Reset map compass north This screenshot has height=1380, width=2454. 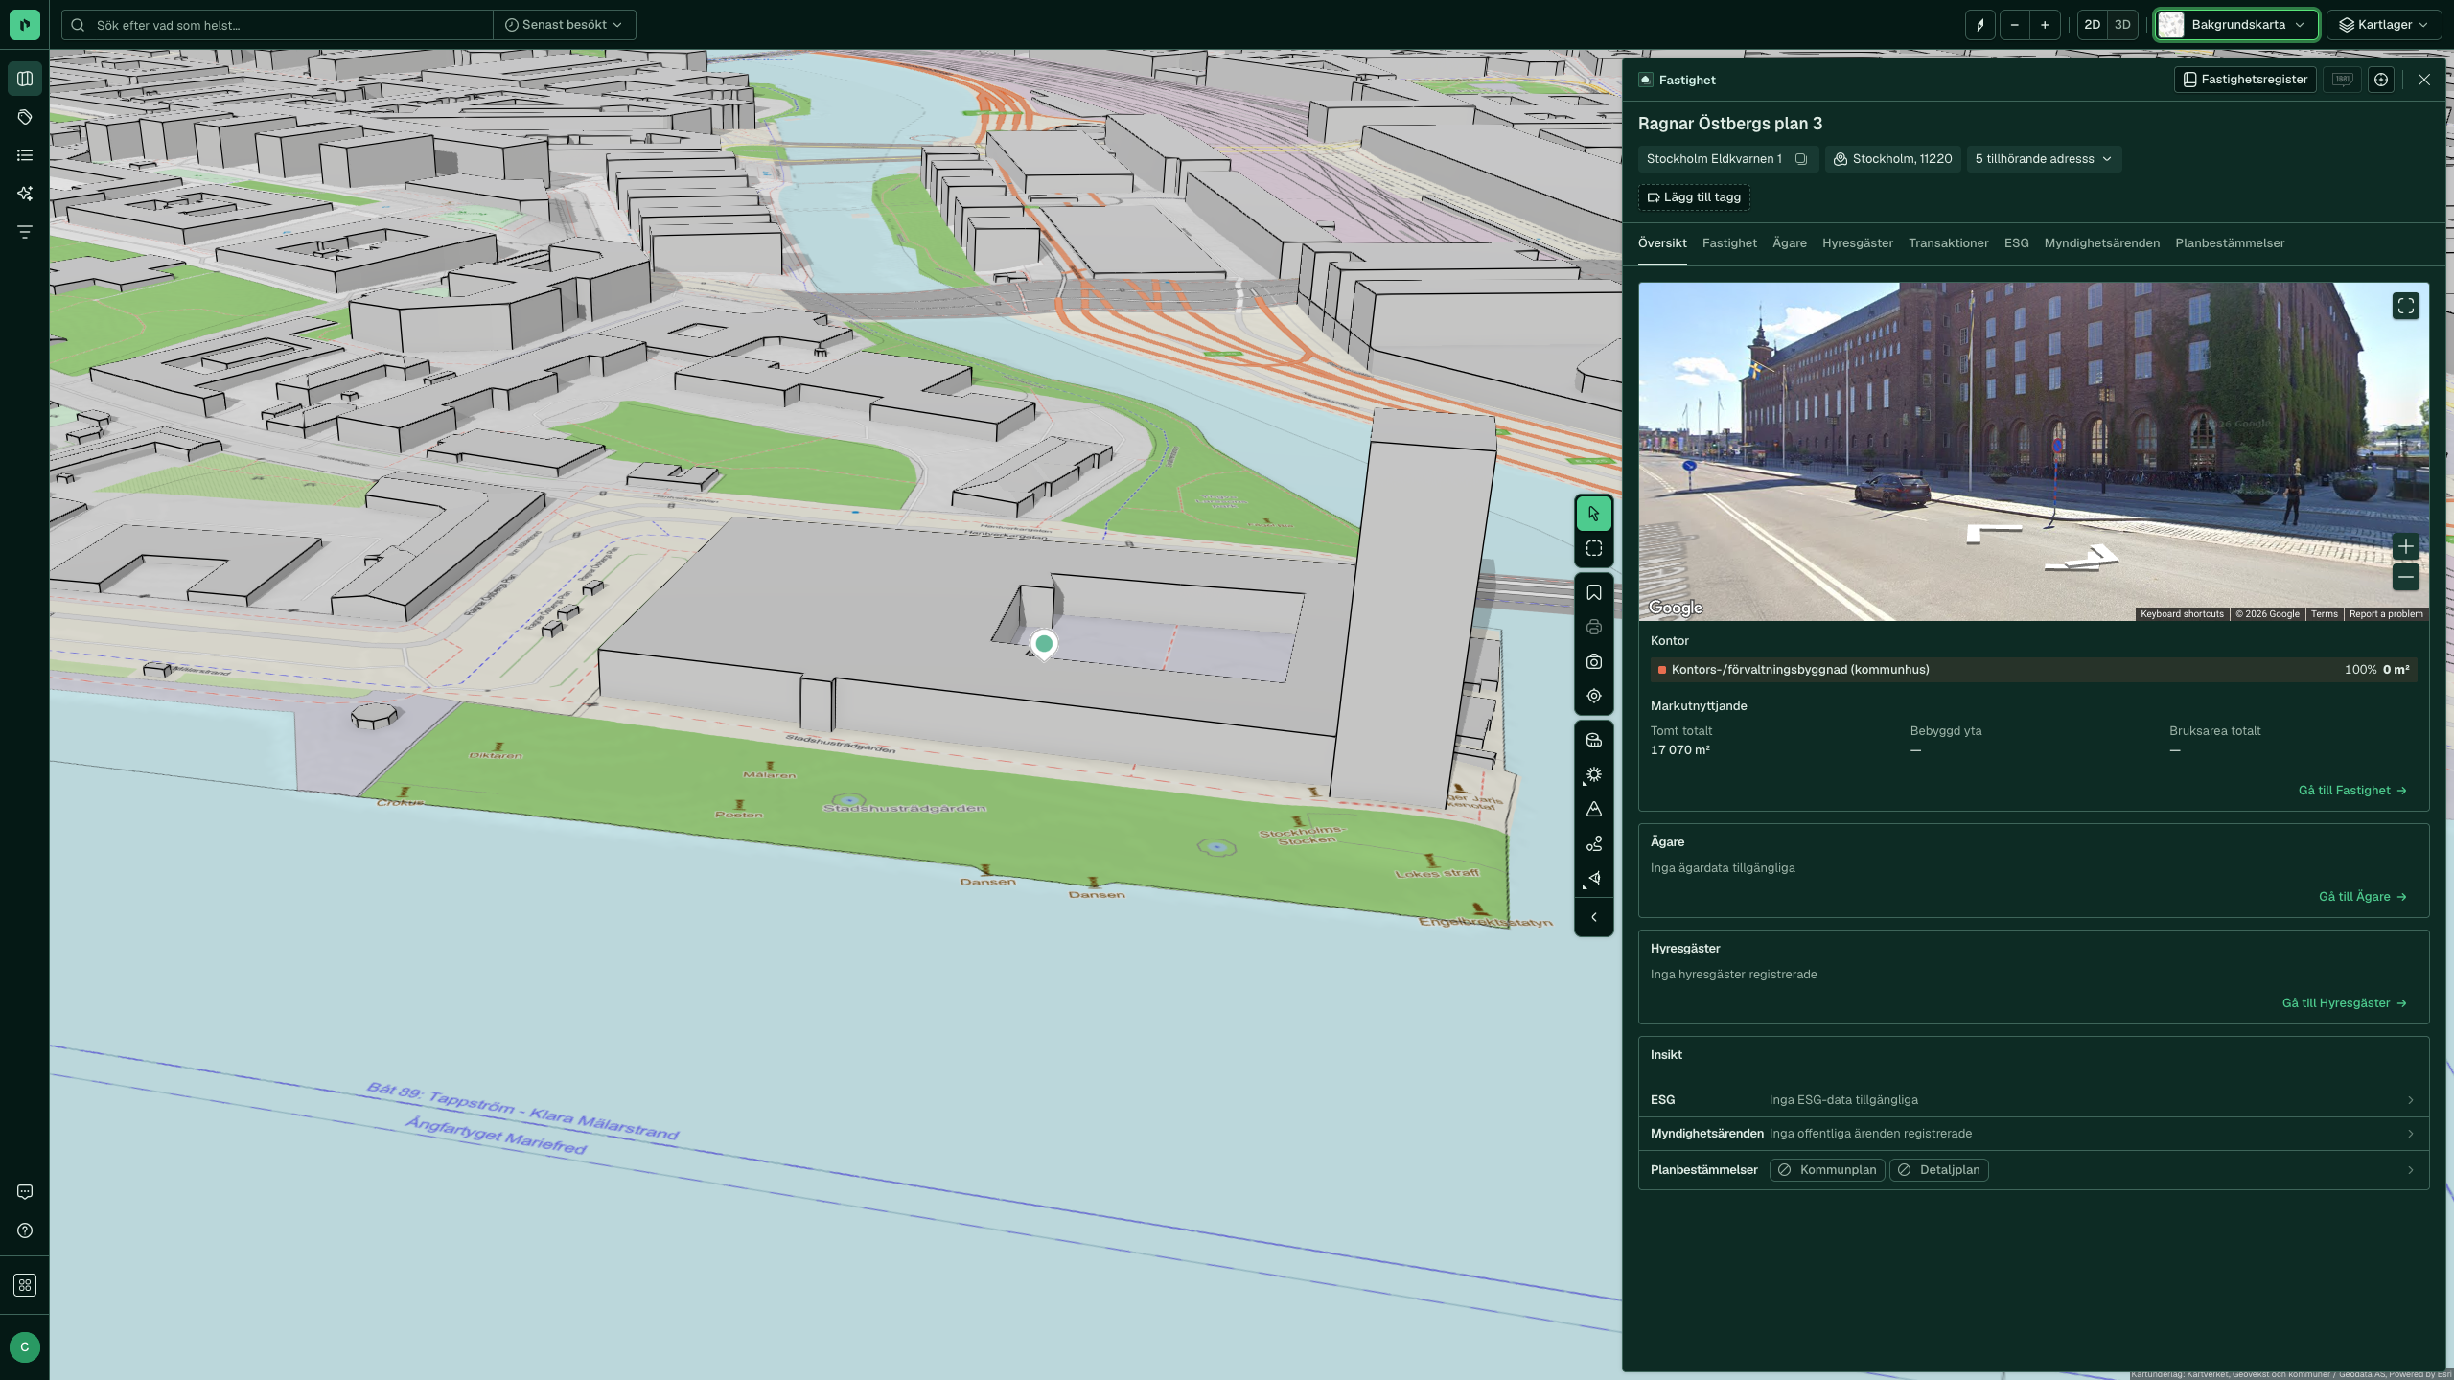click(1980, 25)
